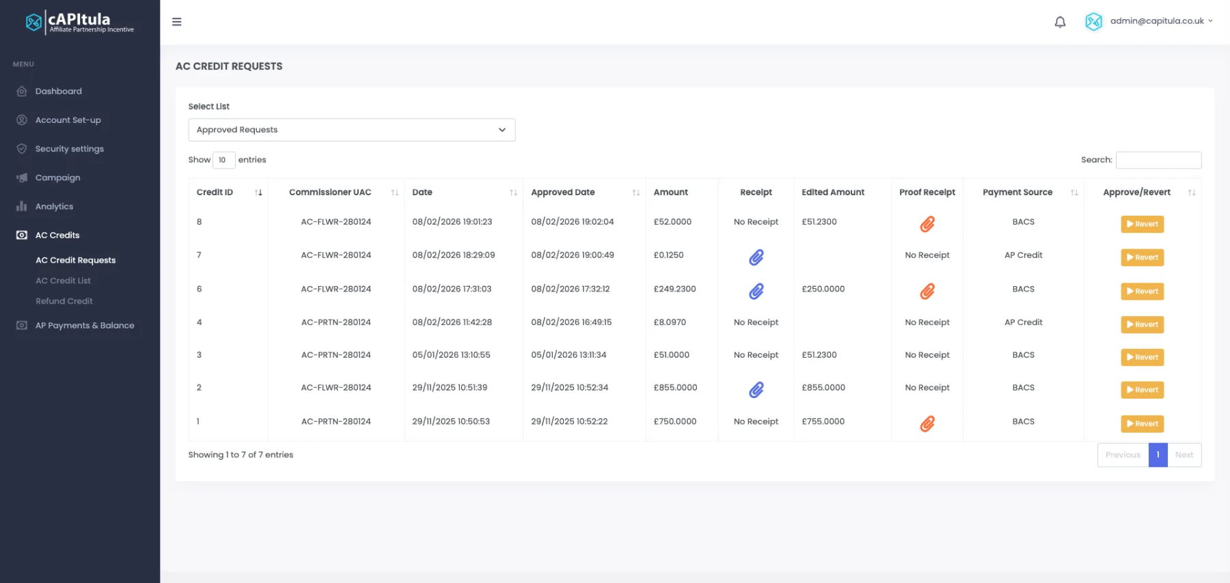Open Refund Credit page
Viewport: 1230px width, 583px height.
pyautogui.click(x=64, y=301)
